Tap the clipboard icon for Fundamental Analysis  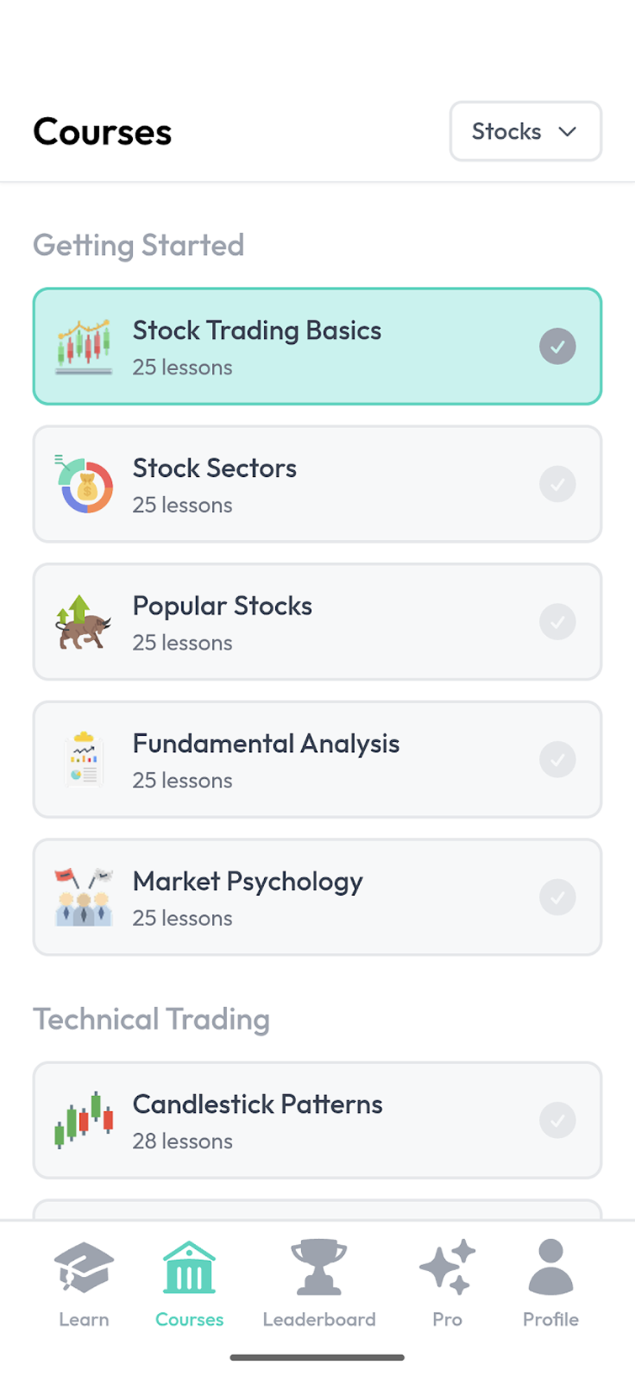[x=83, y=760]
